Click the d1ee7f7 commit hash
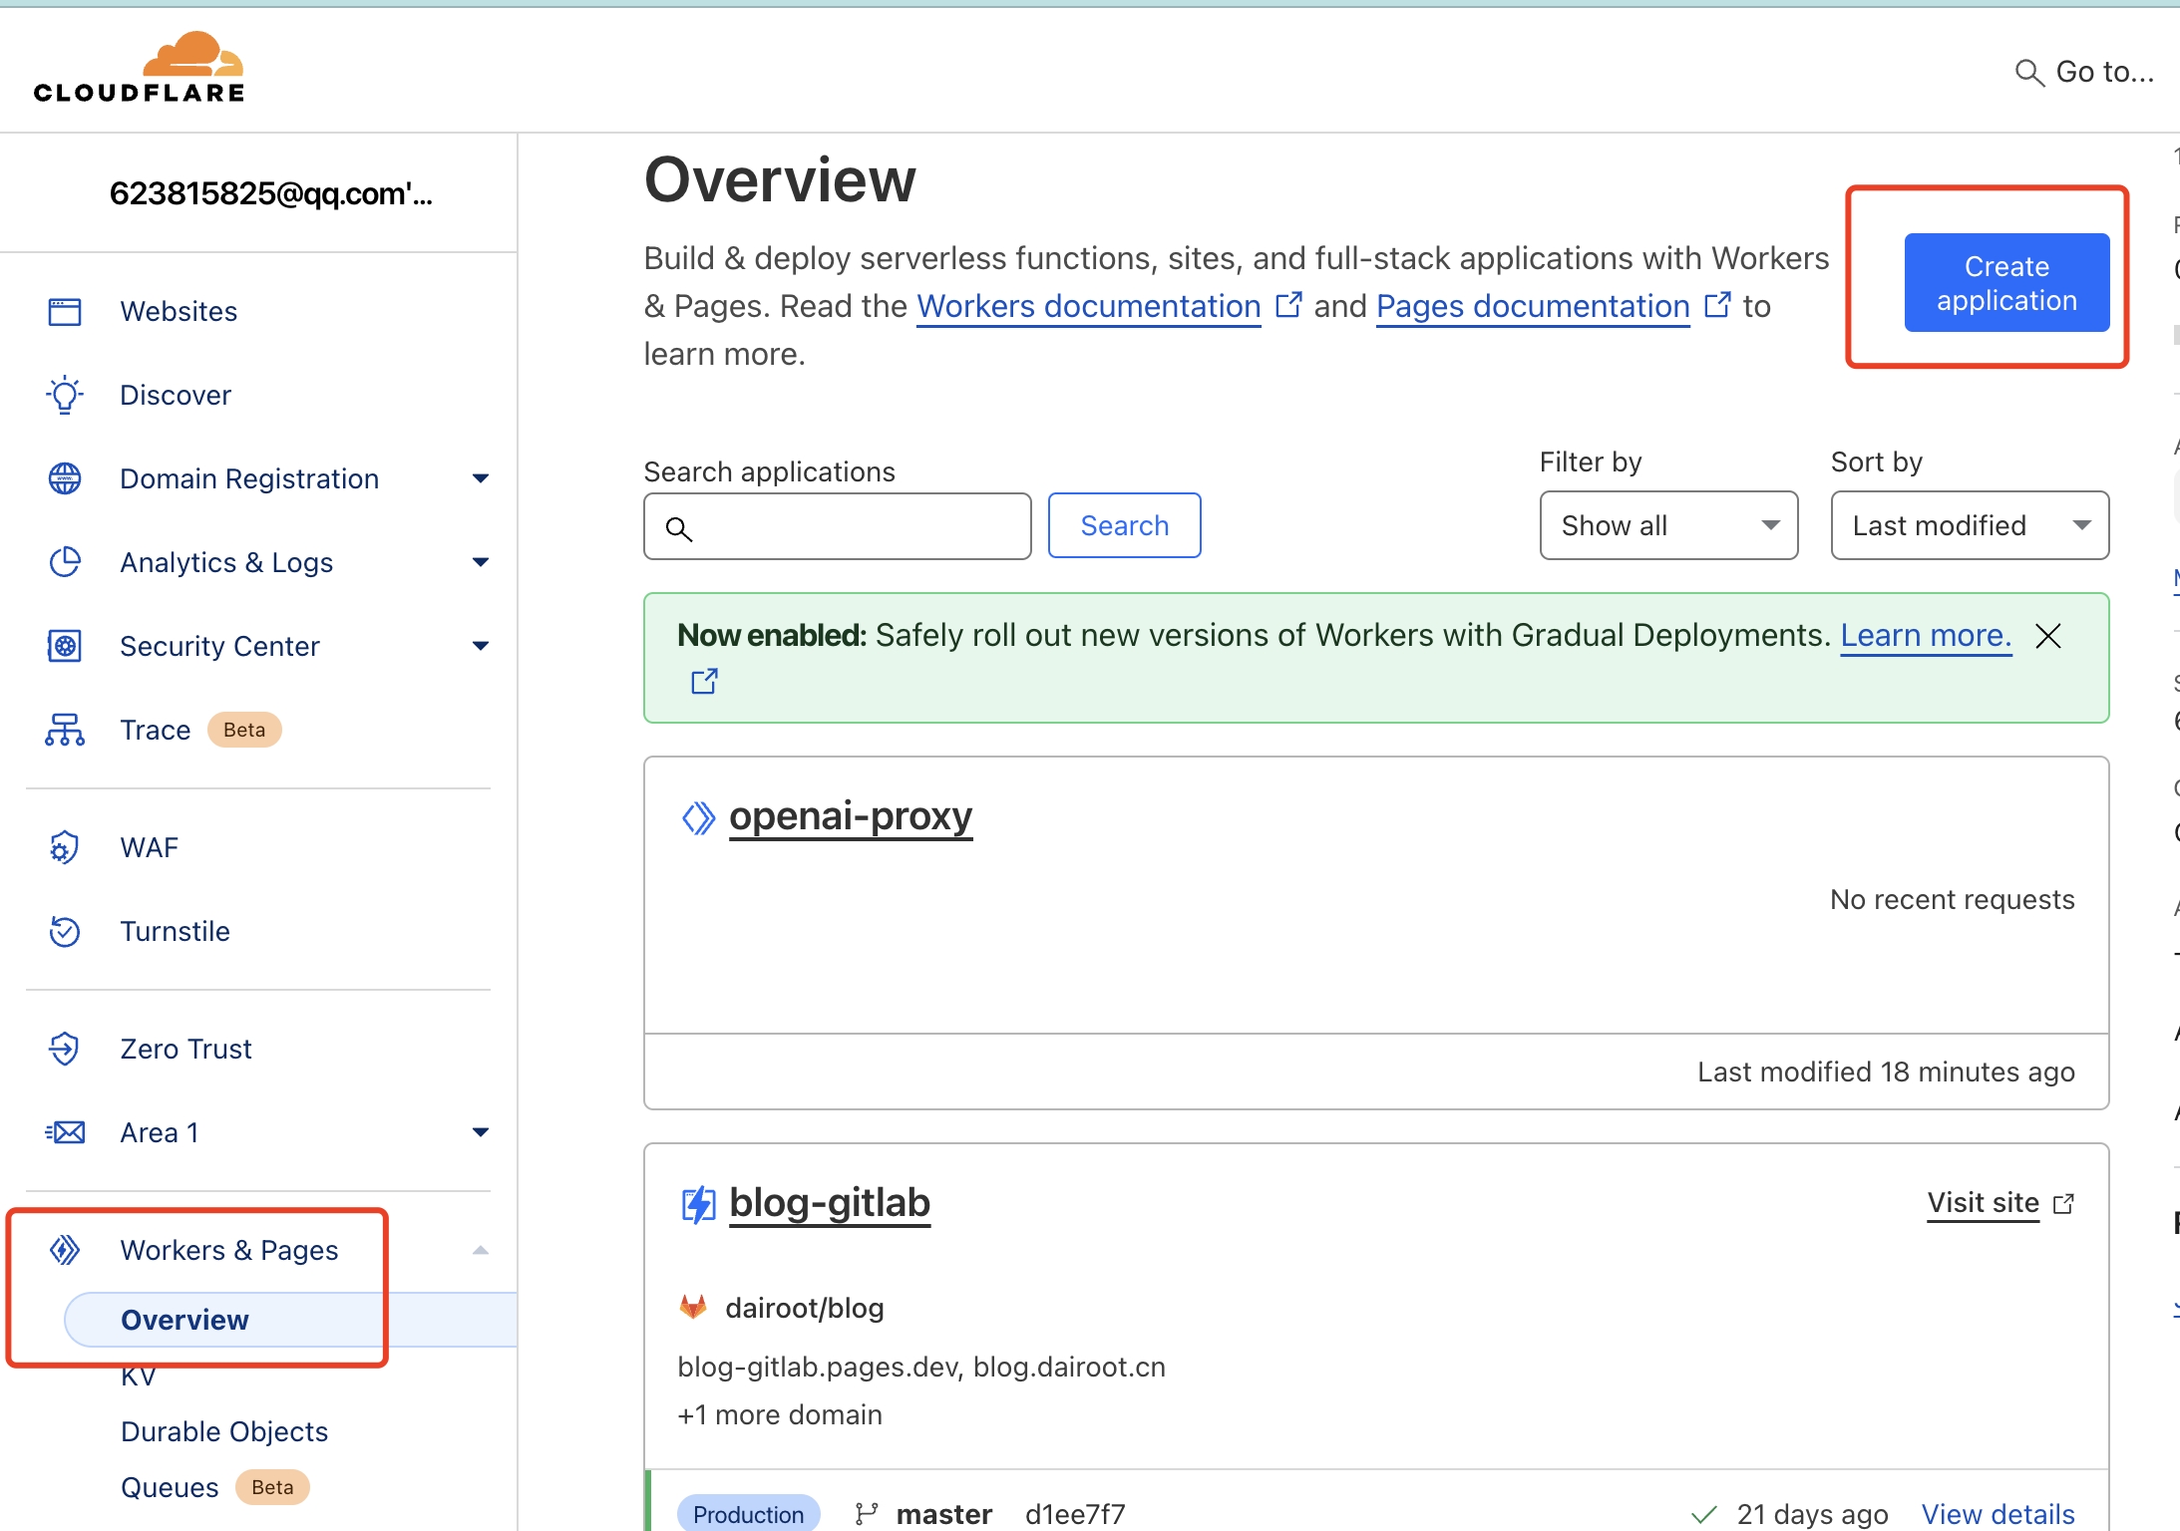This screenshot has width=2180, height=1531. click(x=1075, y=1515)
